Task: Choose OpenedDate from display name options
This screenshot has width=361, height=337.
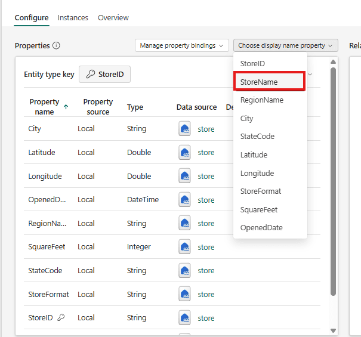Action: click(270, 227)
